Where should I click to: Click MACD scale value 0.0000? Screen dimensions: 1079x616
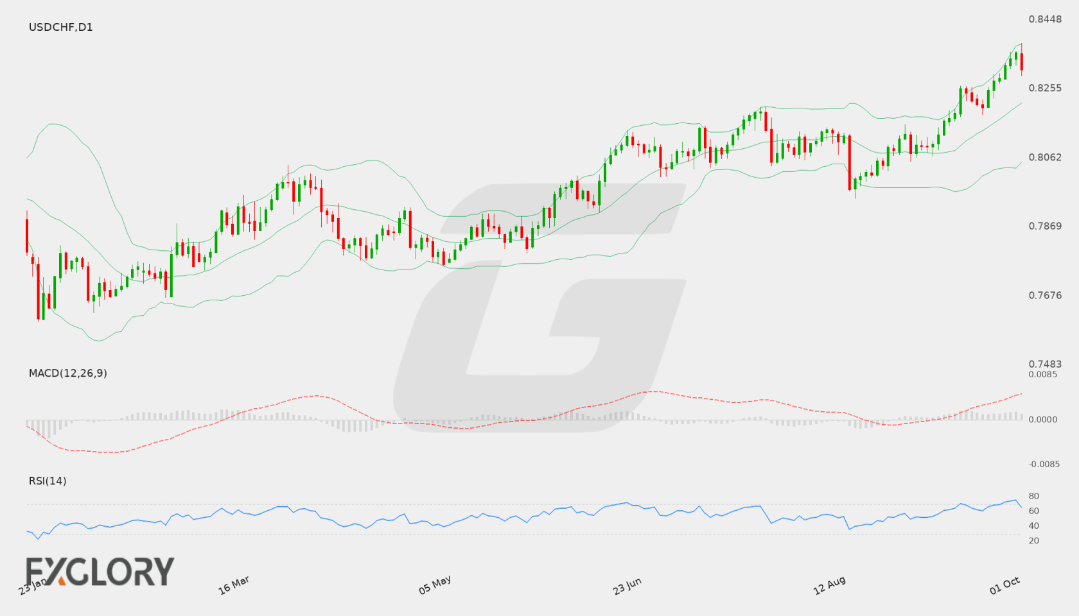[1043, 419]
